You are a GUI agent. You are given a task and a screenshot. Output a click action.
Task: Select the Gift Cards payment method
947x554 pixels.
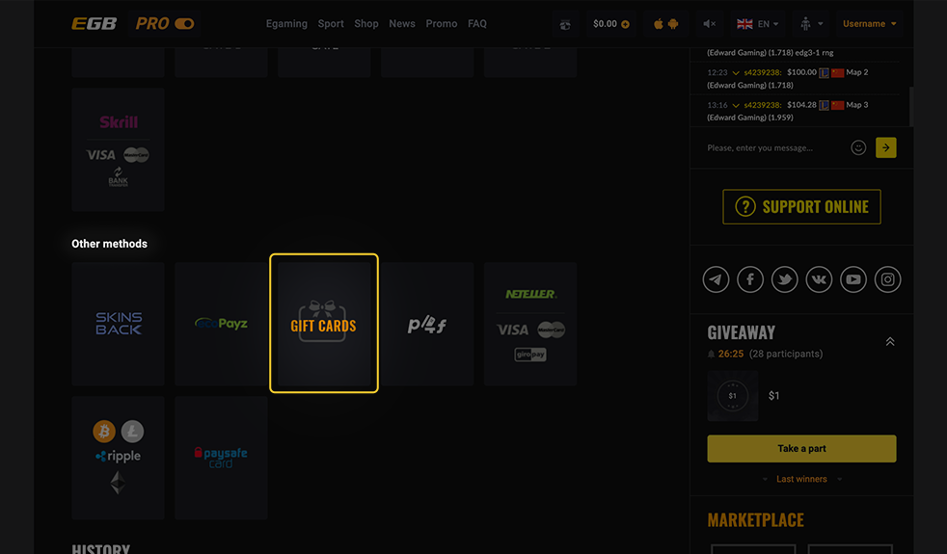tap(324, 324)
